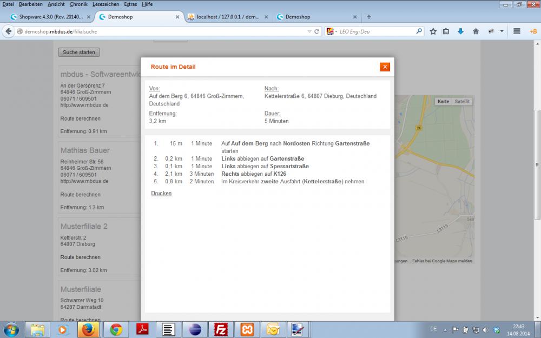Show the bookmarks list icon

pyautogui.click(x=446, y=31)
